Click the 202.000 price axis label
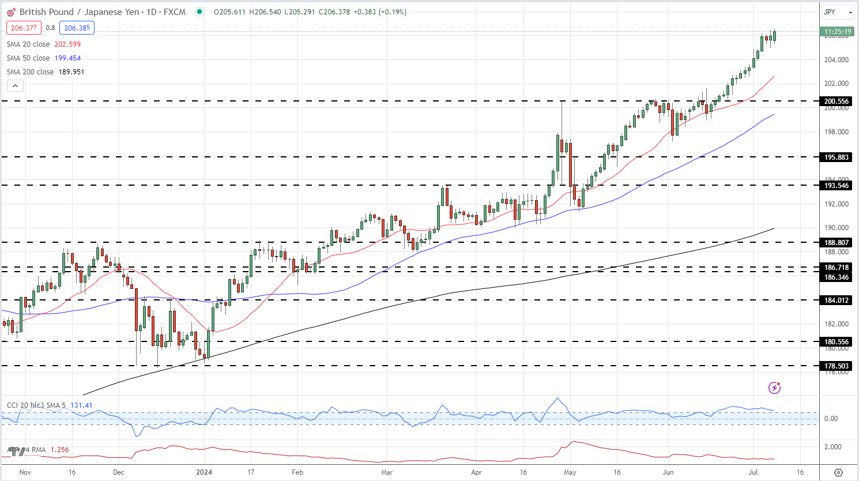Image resolution: width=859 pixels, height=481 pixels. [x=837, y=84]
